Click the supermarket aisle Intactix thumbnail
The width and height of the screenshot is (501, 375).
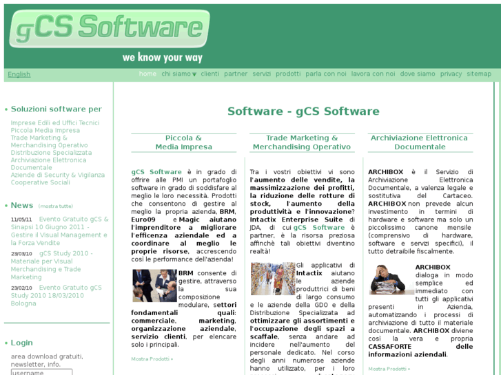click(x=273, y=279)
